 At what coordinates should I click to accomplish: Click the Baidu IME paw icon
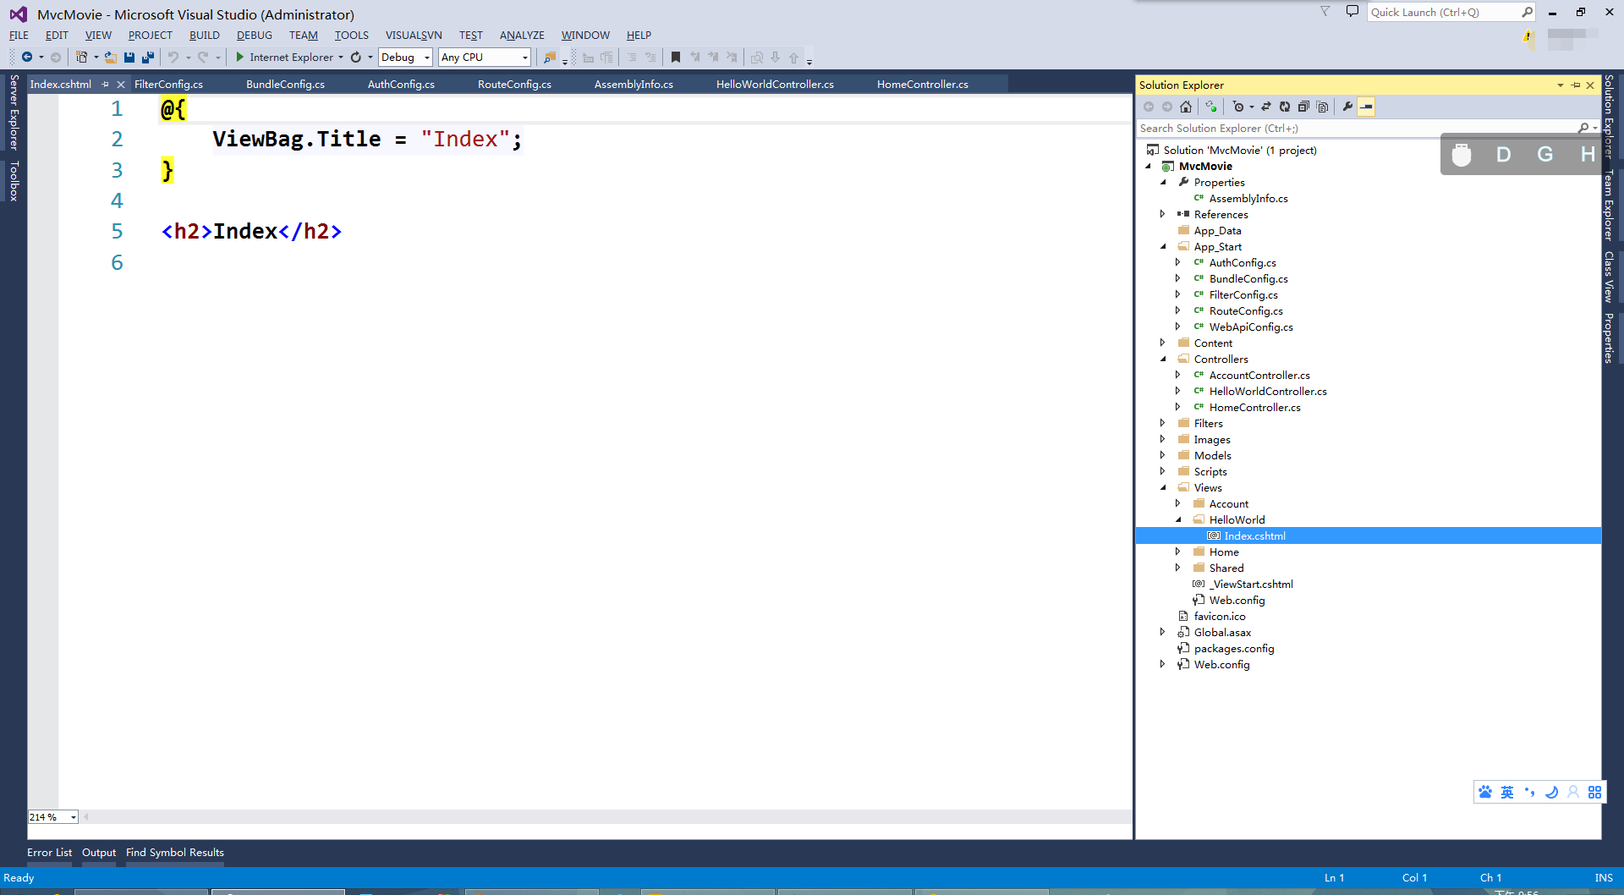pos(1485,793)
